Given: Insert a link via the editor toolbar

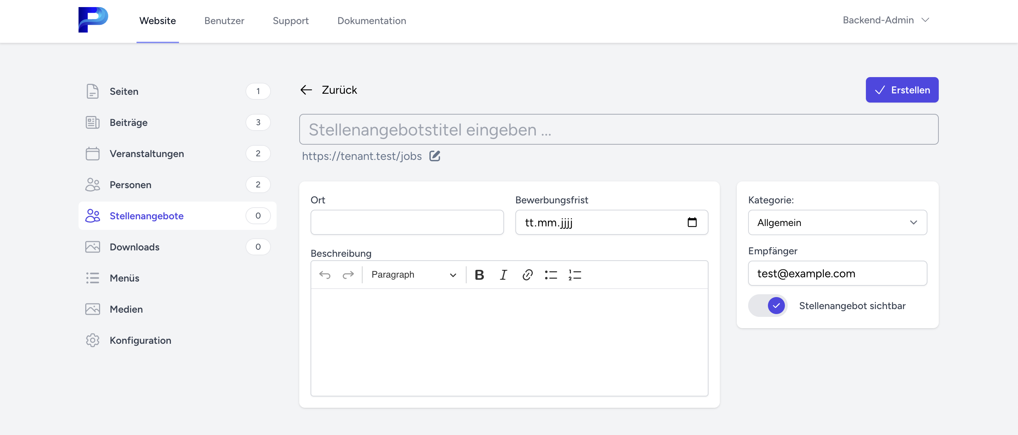Looking at the screenshot, I should point(527,274).
